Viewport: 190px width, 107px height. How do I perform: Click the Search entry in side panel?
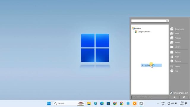click(175, 66)
